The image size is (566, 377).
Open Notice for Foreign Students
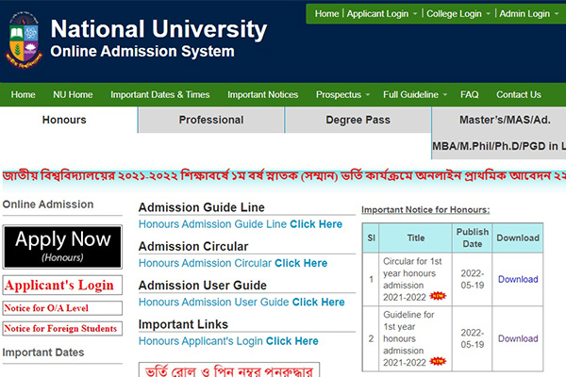click(x=62, y=329)
